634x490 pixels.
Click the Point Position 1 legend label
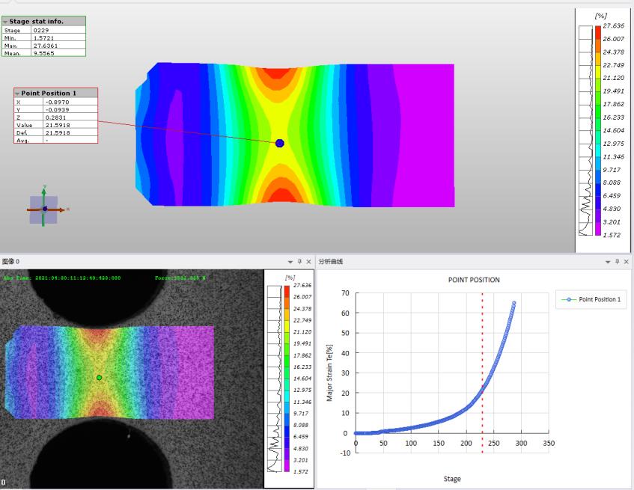point(600,299)
